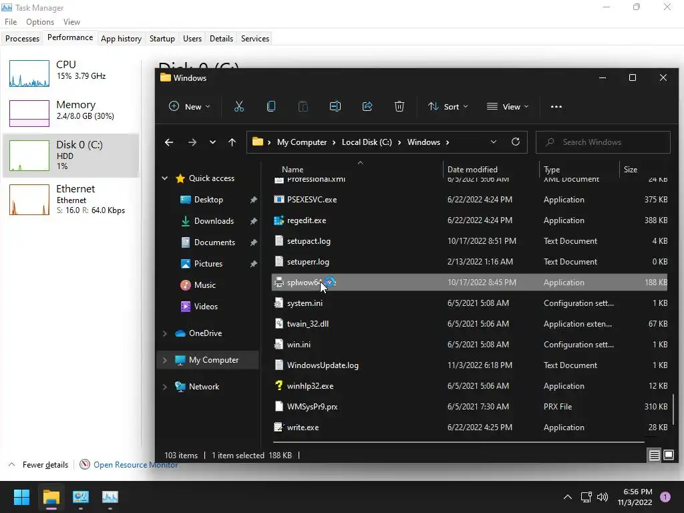
Task: Switch to Processes tab
Action: click(22, 38)
